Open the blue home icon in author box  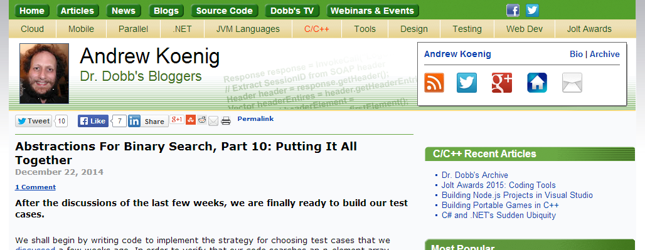coord(537,83)
